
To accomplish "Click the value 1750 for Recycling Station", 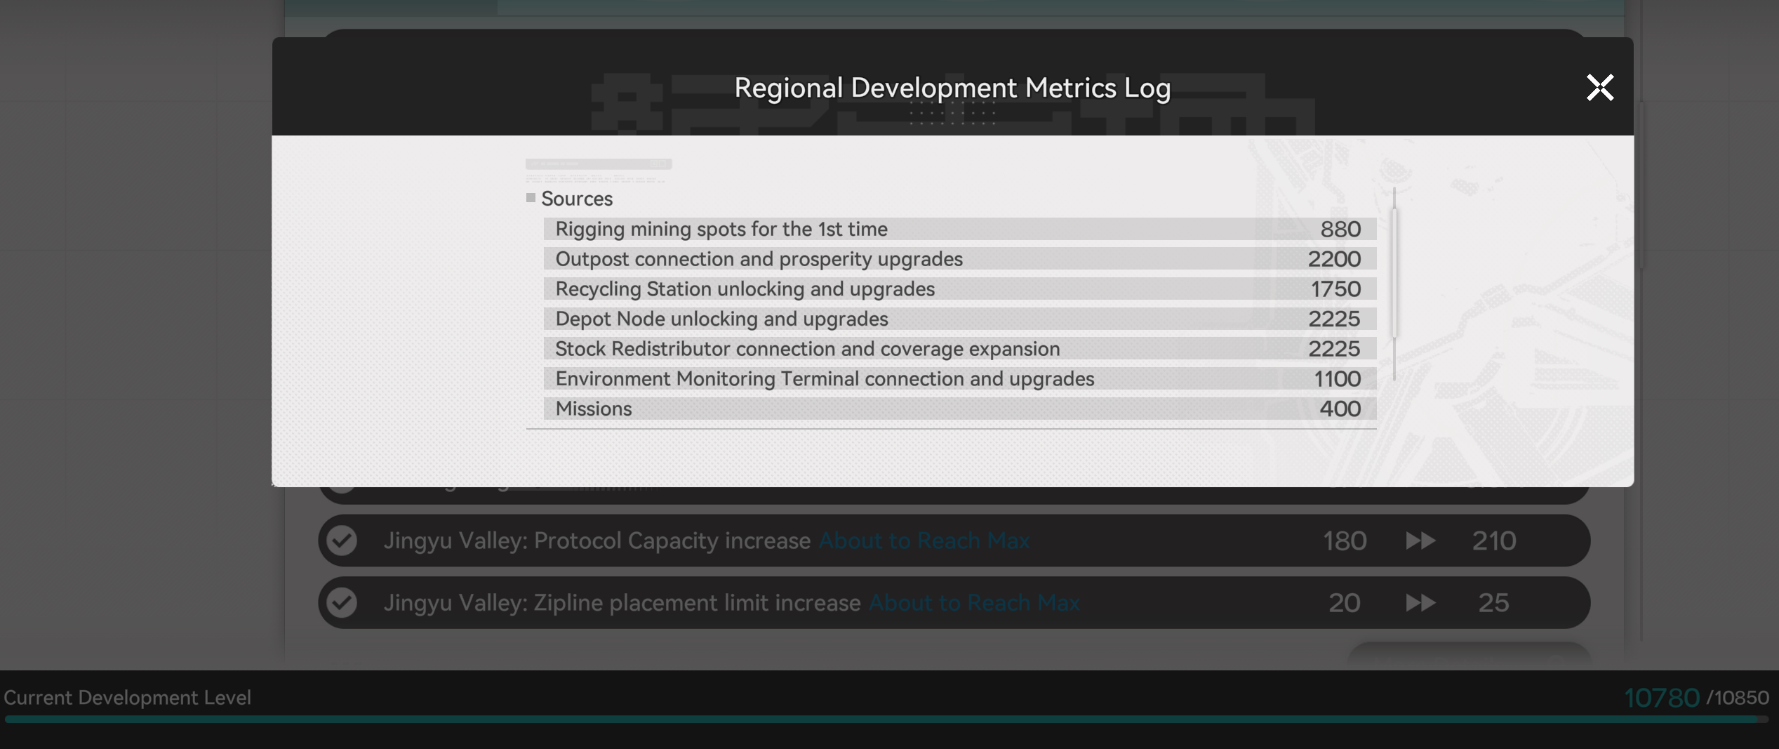I will coord(1335,289).
